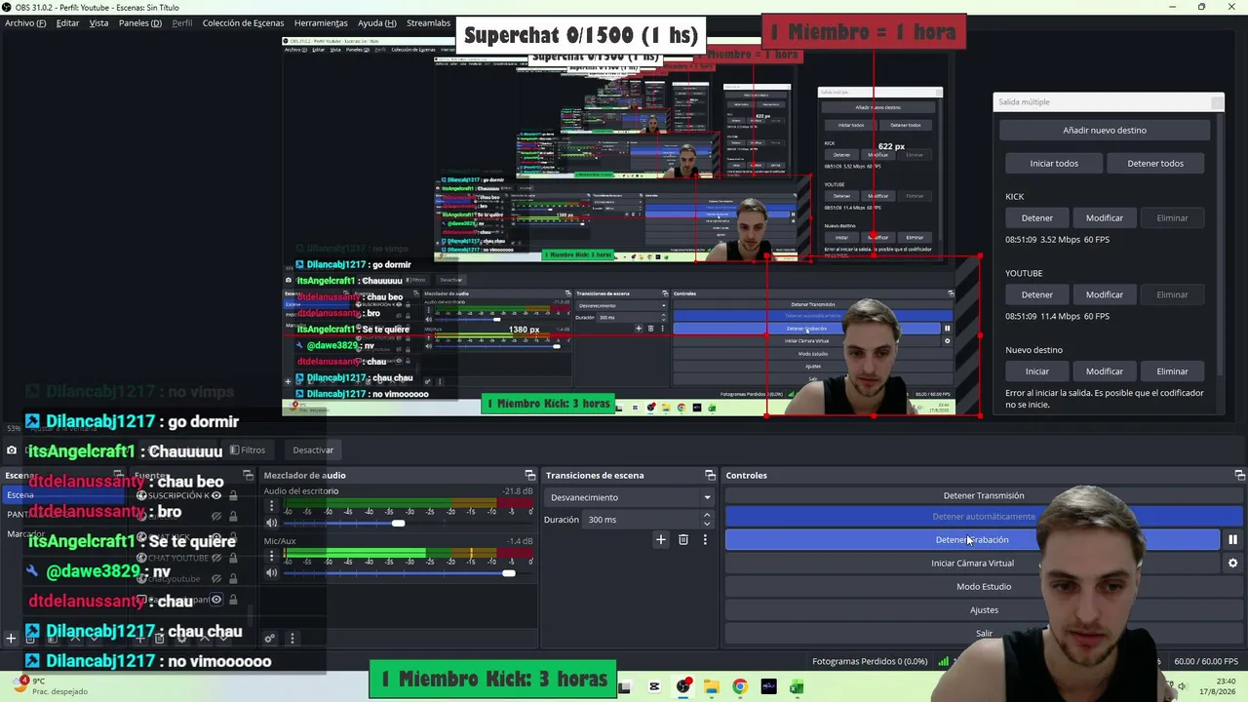Image resolution: width=1248 pixels, height=702 pixels.
Task: Pop out the Controles panel
Action: (1239, 475)
